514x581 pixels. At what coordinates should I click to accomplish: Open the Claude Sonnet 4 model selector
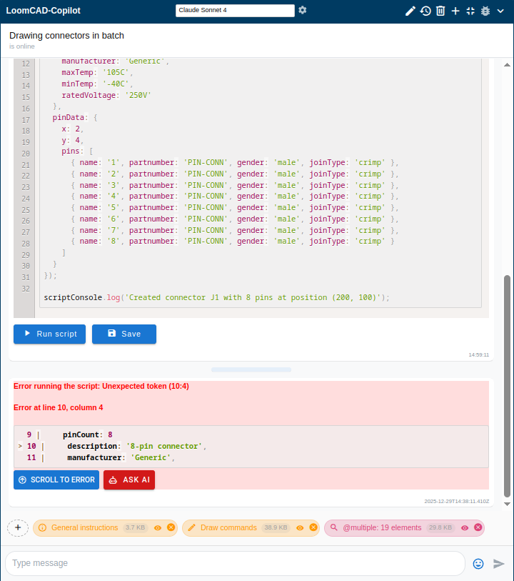235,10
